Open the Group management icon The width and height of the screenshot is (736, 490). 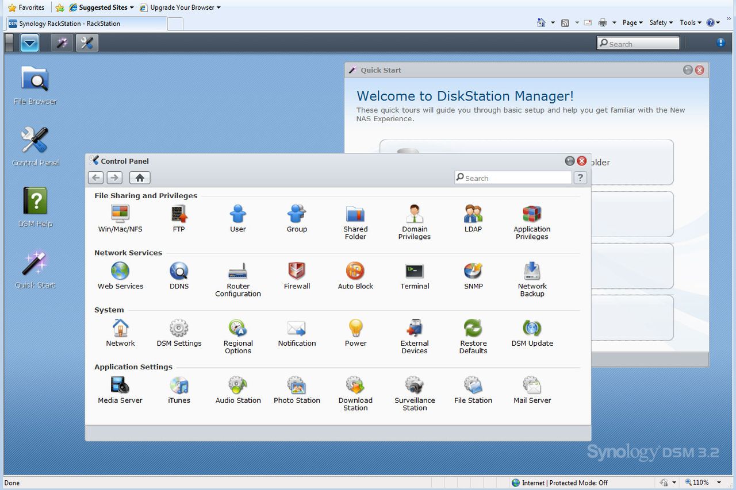(297, 219)
